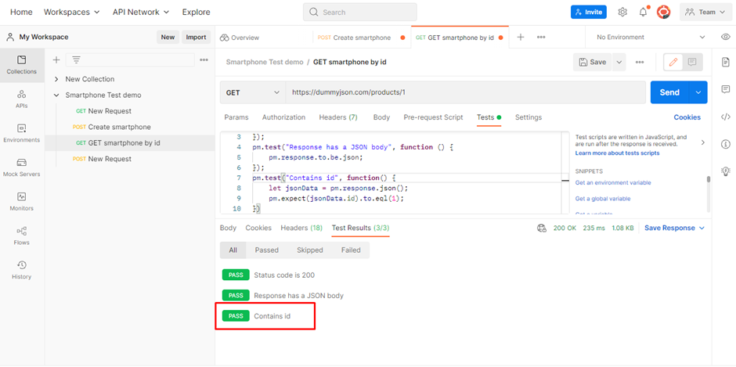Screen dimensions: 736x367
Task: Open the Create smartphone request tab
Action: 361,38
